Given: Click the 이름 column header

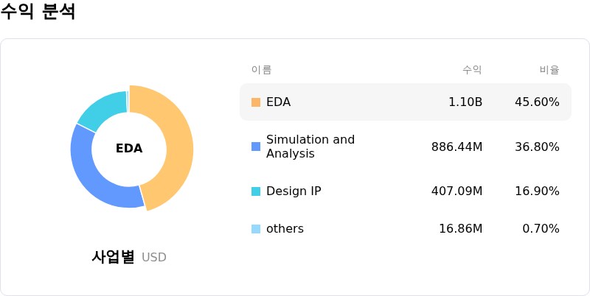Looking at the screenshot, I should pyautogui.click(x=261, y=70).
